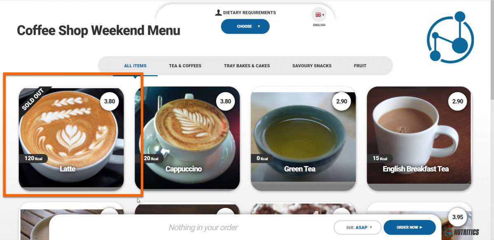Switch to the TEA & COFFEES tab
Image resolution: width=494 pixels, height=240 pixels.
point(185,66)
